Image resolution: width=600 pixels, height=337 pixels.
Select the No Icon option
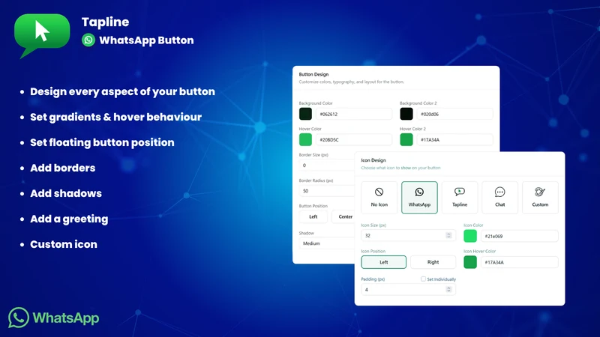coord(379,198)
